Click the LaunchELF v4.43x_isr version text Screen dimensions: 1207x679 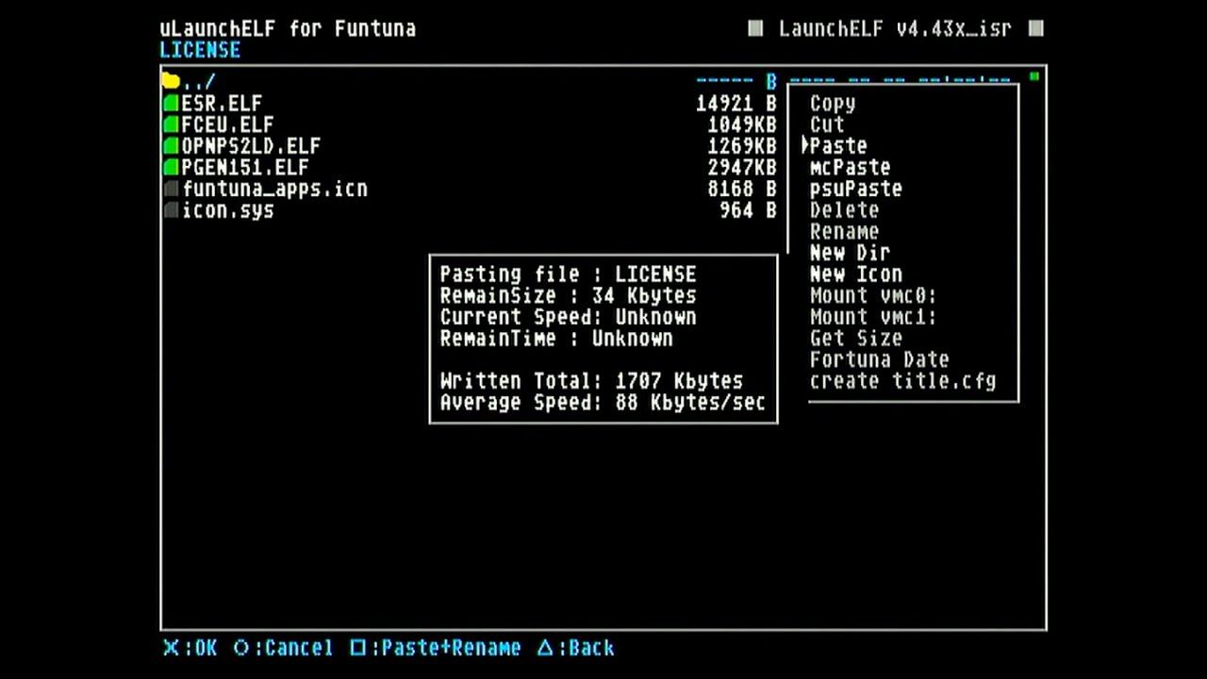tap(895, 28)
